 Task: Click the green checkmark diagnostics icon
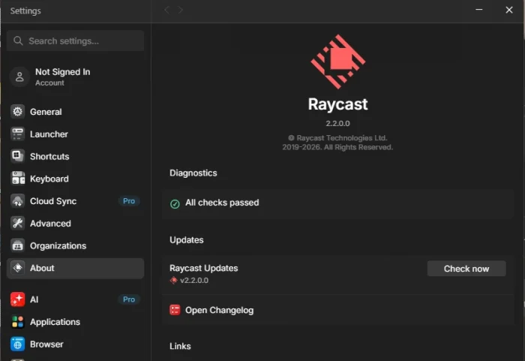[175, 203]
